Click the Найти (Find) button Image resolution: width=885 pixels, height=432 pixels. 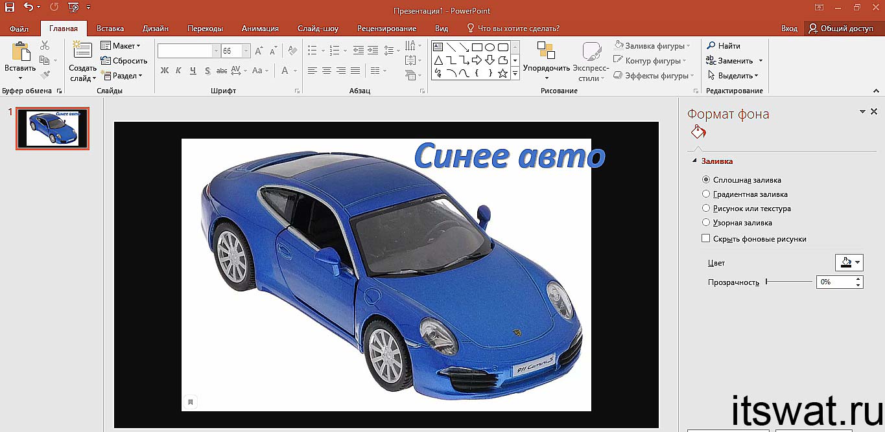tap(724, 46)
